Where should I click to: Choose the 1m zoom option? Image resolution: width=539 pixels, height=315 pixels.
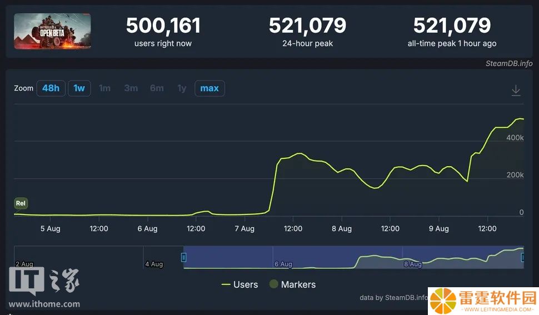click(x=105, y=88)
